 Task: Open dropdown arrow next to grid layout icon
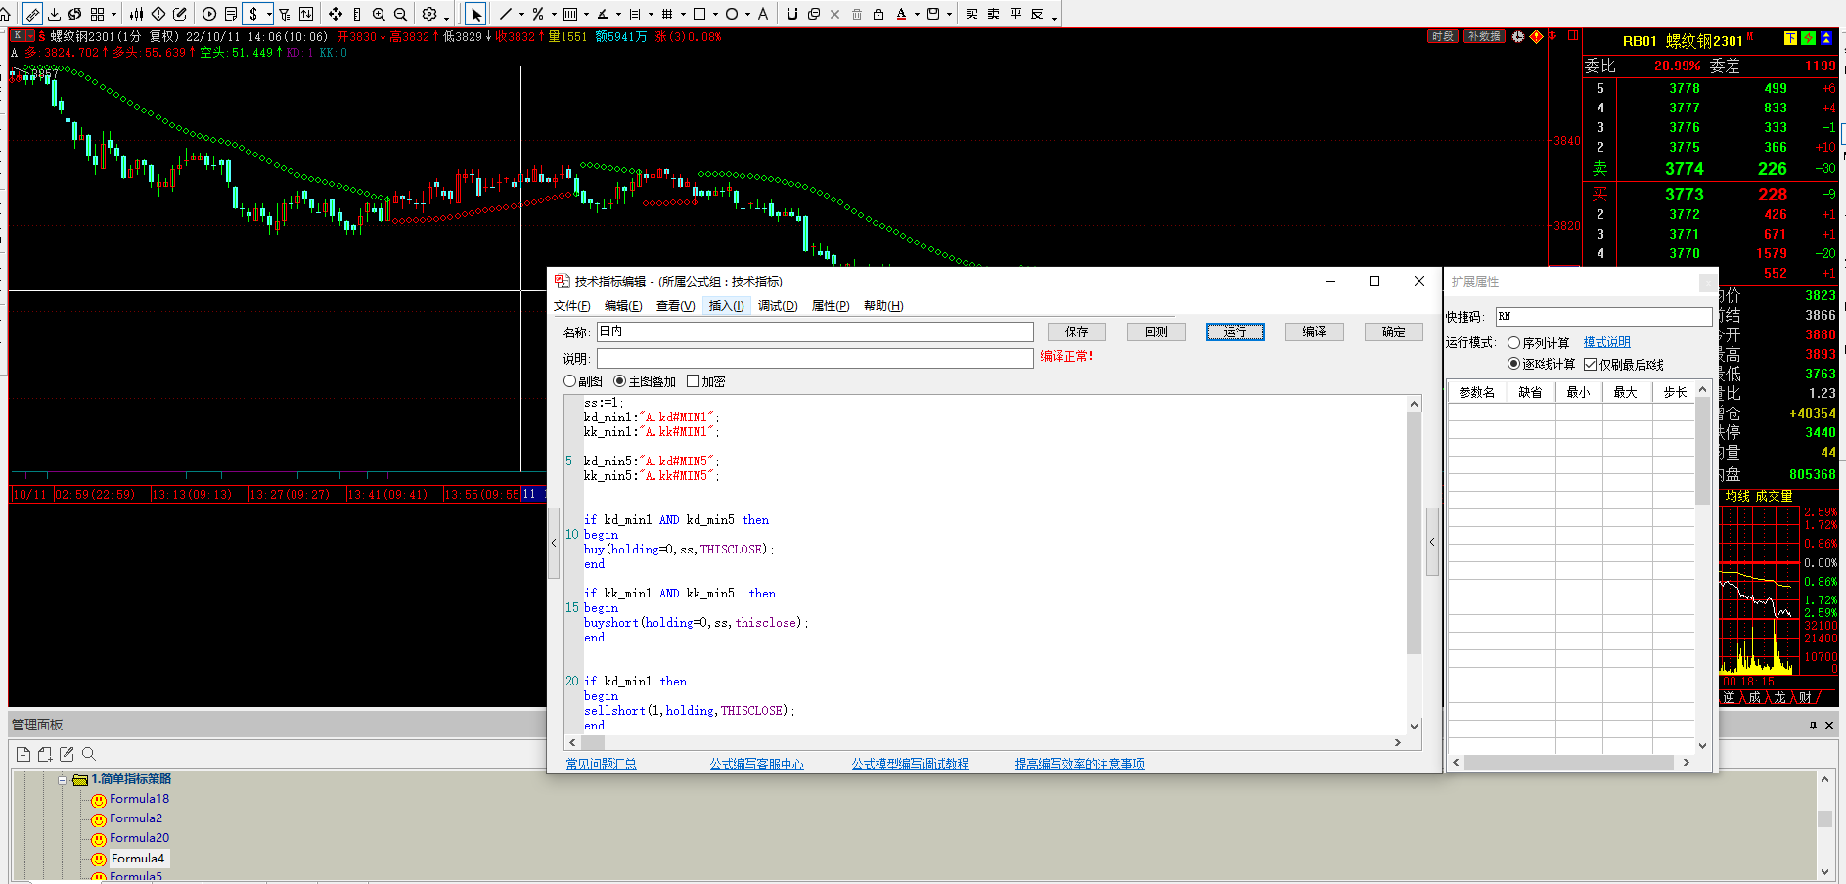(114, 15)
